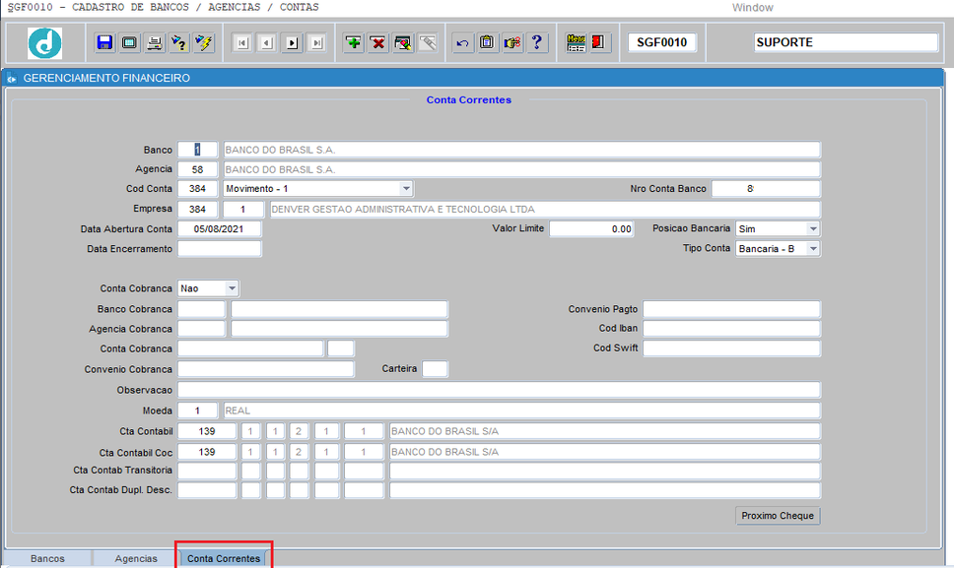Click the SUPORTE user field in toolbar
This screenshot has width=954, height=568.
(x=846, y=42)
